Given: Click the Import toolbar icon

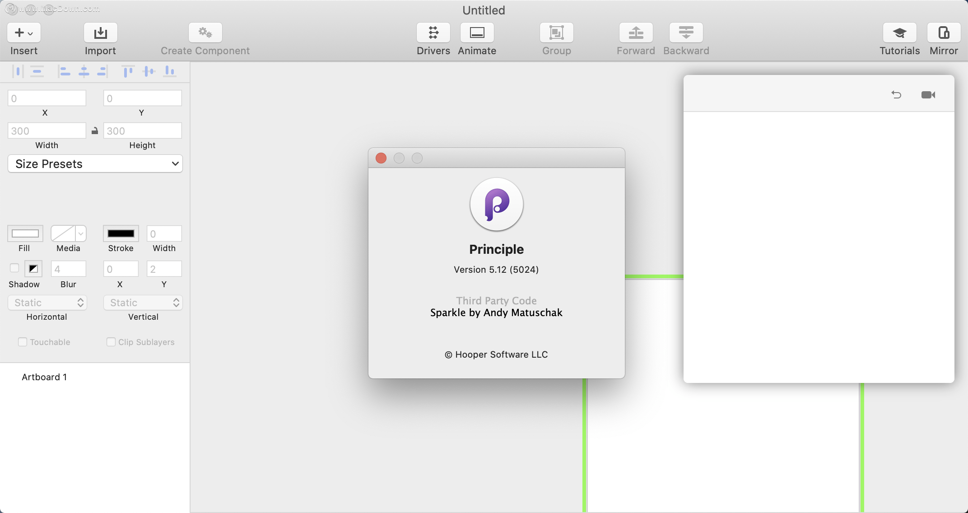Looking at the screenshot, I should pyautogui.click(x=100, y=33).
